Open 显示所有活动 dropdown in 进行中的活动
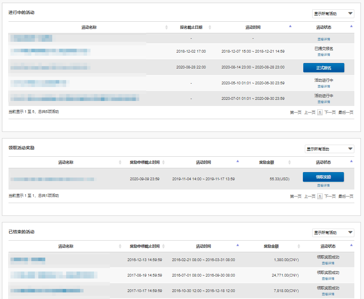The width and height of the screenshot is (364, 299). point(333,14)
